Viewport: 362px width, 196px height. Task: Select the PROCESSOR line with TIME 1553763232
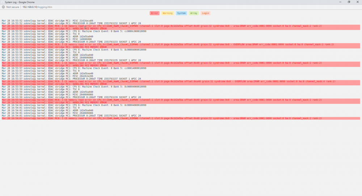71,23
